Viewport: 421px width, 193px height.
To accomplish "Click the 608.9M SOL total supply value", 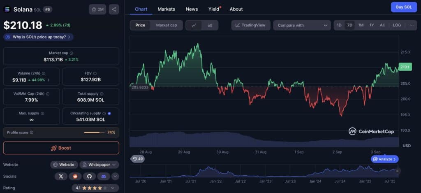I will click(91, 100).
